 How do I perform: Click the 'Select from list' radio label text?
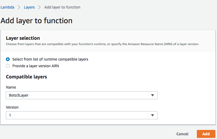[x=50, y=59]
